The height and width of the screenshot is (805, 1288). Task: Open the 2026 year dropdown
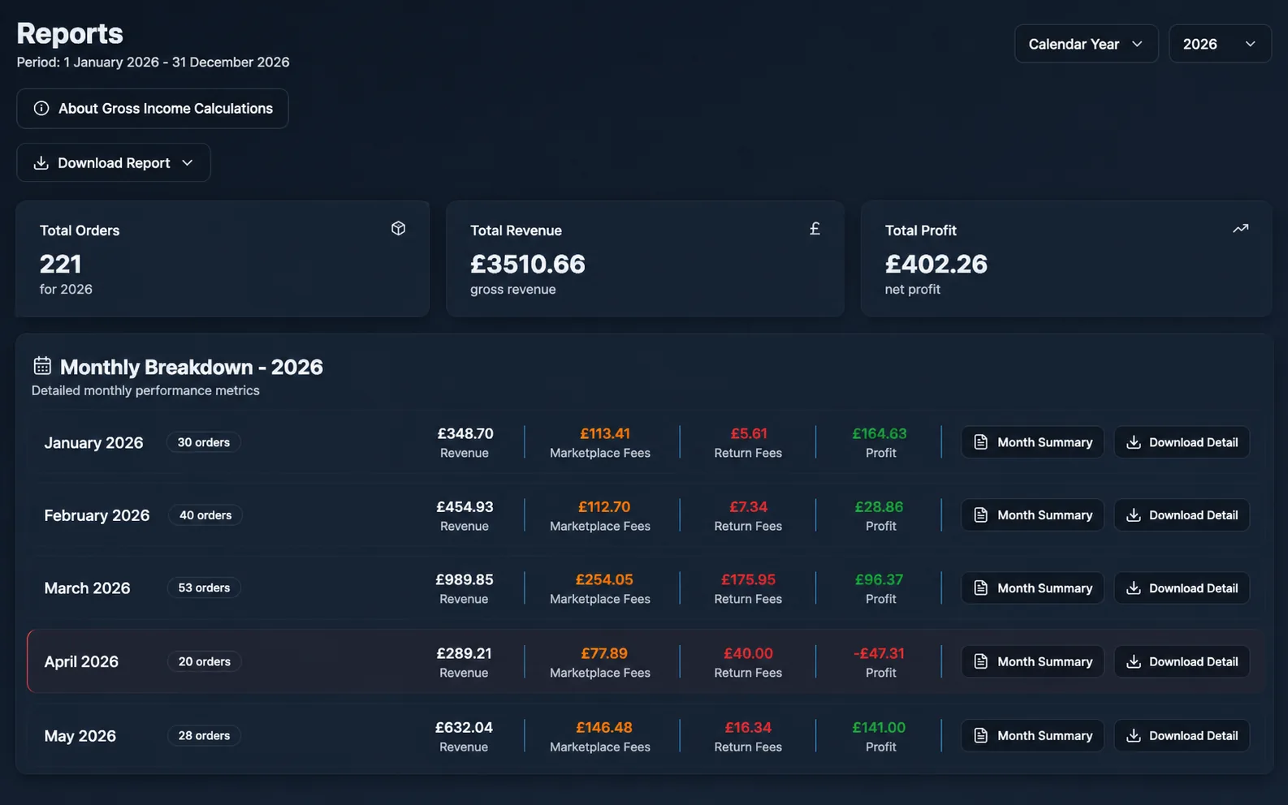point(1220,44)
